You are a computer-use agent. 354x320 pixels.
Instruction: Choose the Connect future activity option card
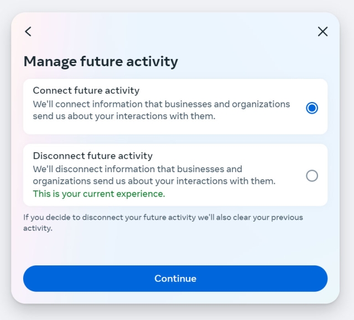(x=166, y=126)
